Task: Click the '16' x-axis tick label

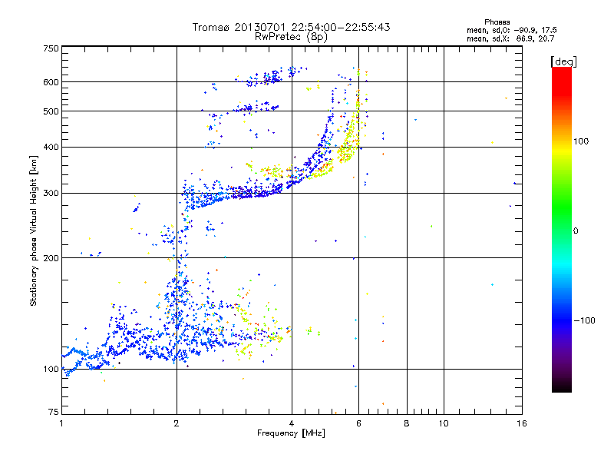Action: pos(522,423)
